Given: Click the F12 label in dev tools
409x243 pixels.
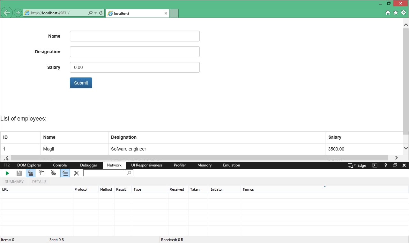Looking at the screenshot, I should point(7,165).
